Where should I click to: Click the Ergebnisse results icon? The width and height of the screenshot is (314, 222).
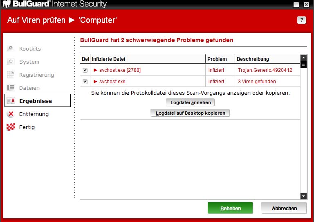click(x=11, y=101)
